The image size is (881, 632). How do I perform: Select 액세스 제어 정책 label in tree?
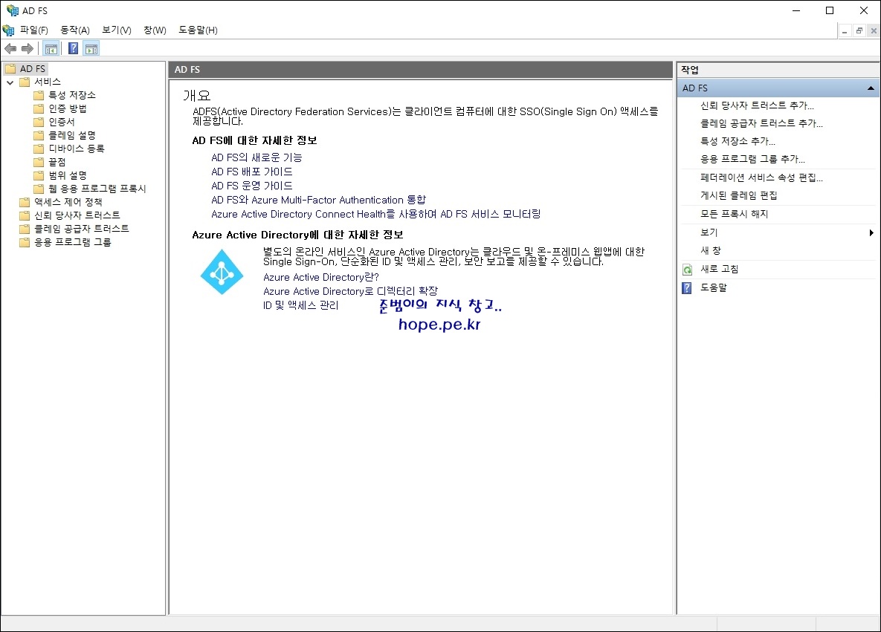pyautogui.click(x=68, y=202)
